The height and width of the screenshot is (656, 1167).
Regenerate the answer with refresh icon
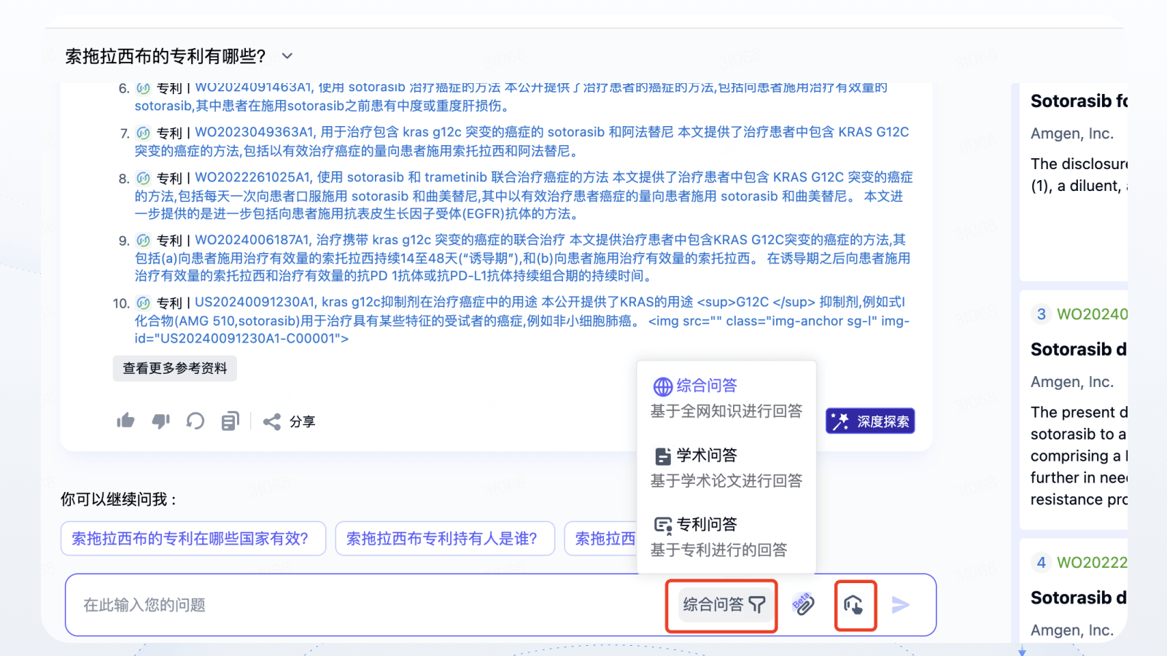(x=195, y=421)
